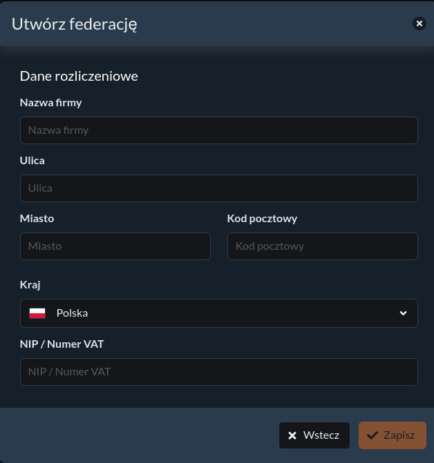This screenshot has width=434, height=463.
Task: Save the form with Zapisz
Action: point(392,435)
